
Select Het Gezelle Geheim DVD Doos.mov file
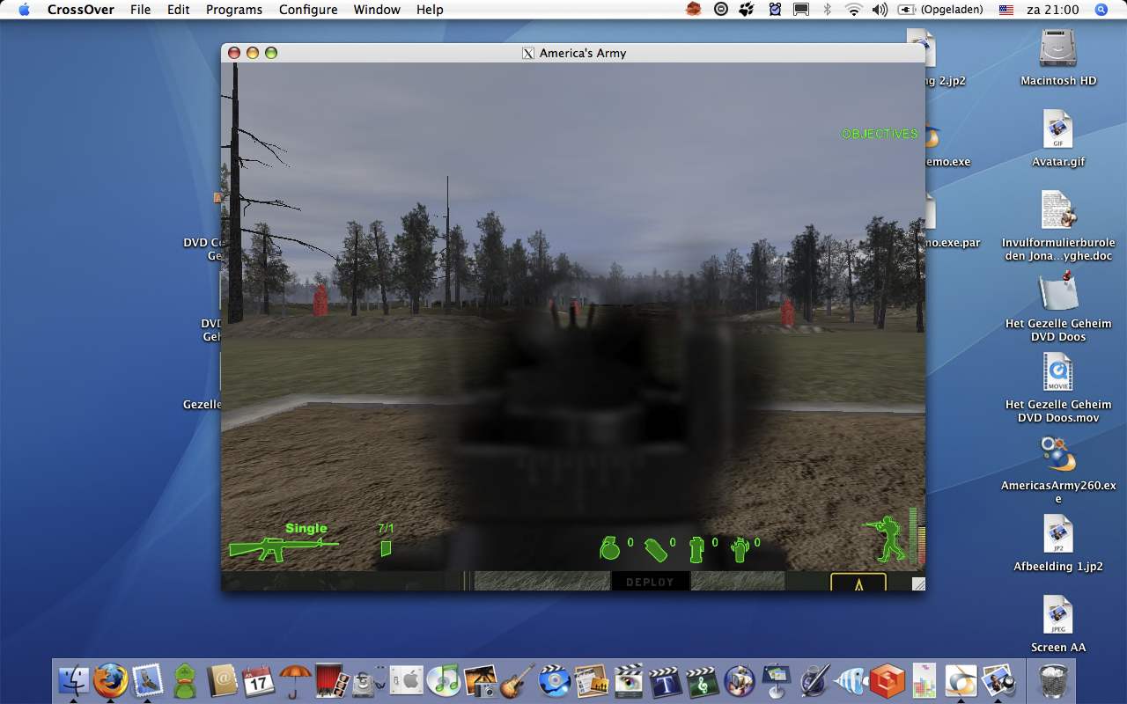coord(1058,372)
